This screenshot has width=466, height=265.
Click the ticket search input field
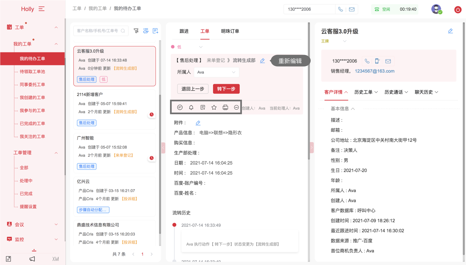(98, 31)
